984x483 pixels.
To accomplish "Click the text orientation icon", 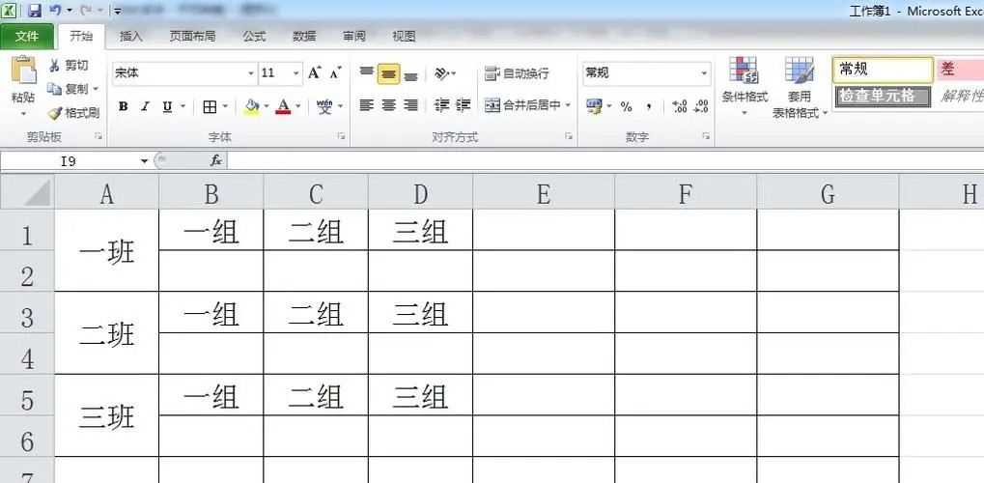I will pos(442,73).
